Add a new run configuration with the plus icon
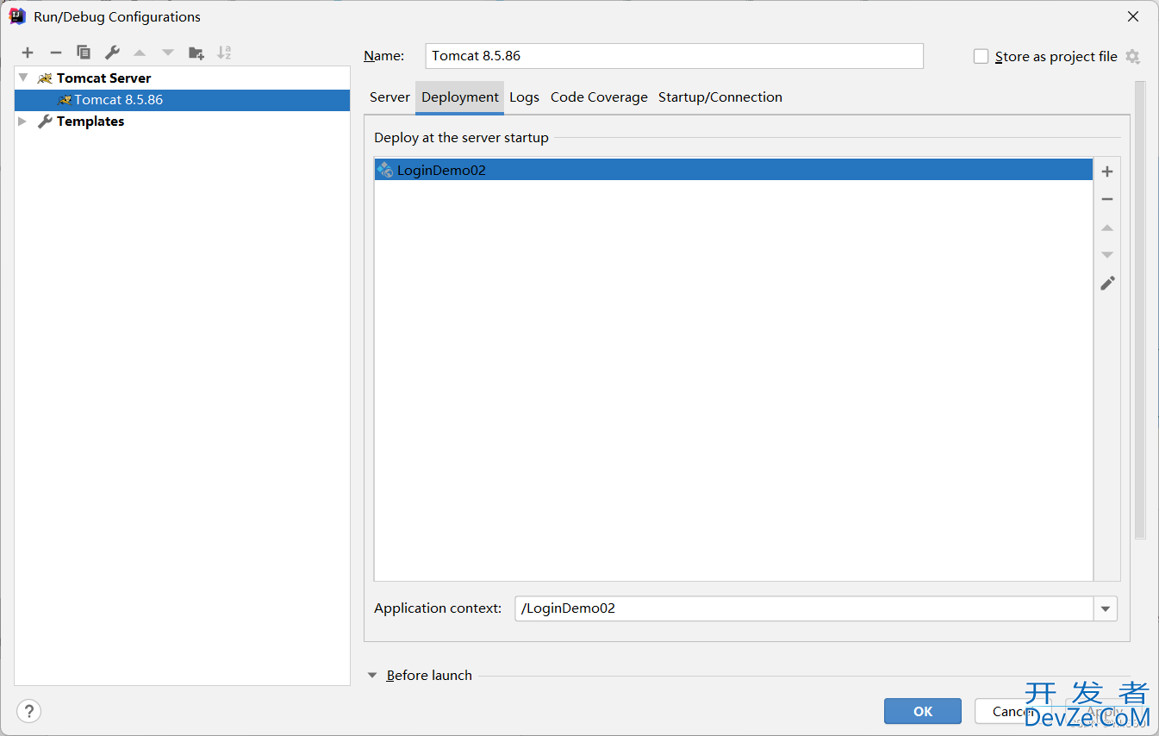The height and width of the screenshot is (736, 1159). tap(28, 53)
